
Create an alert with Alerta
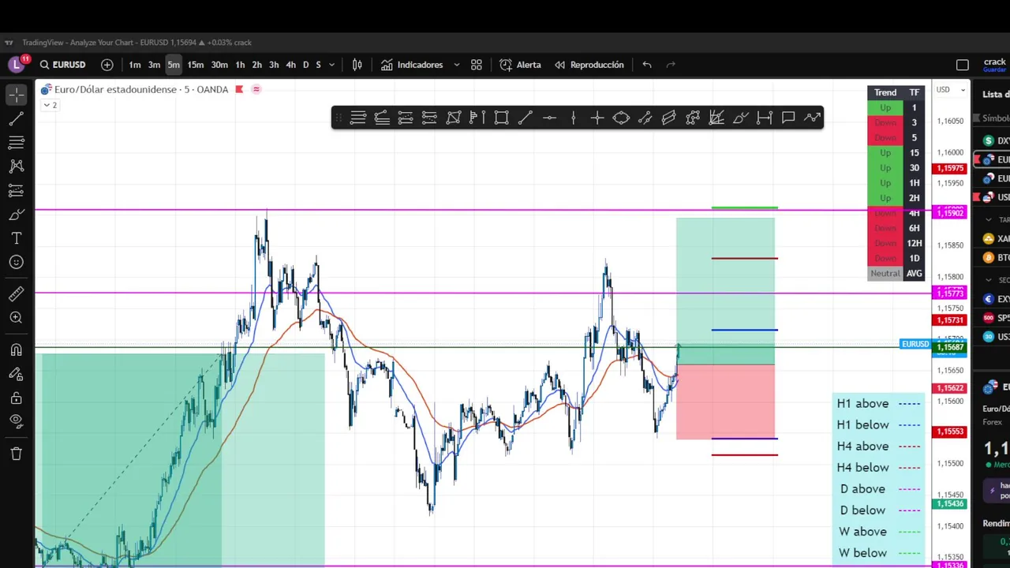coord(521,65)
